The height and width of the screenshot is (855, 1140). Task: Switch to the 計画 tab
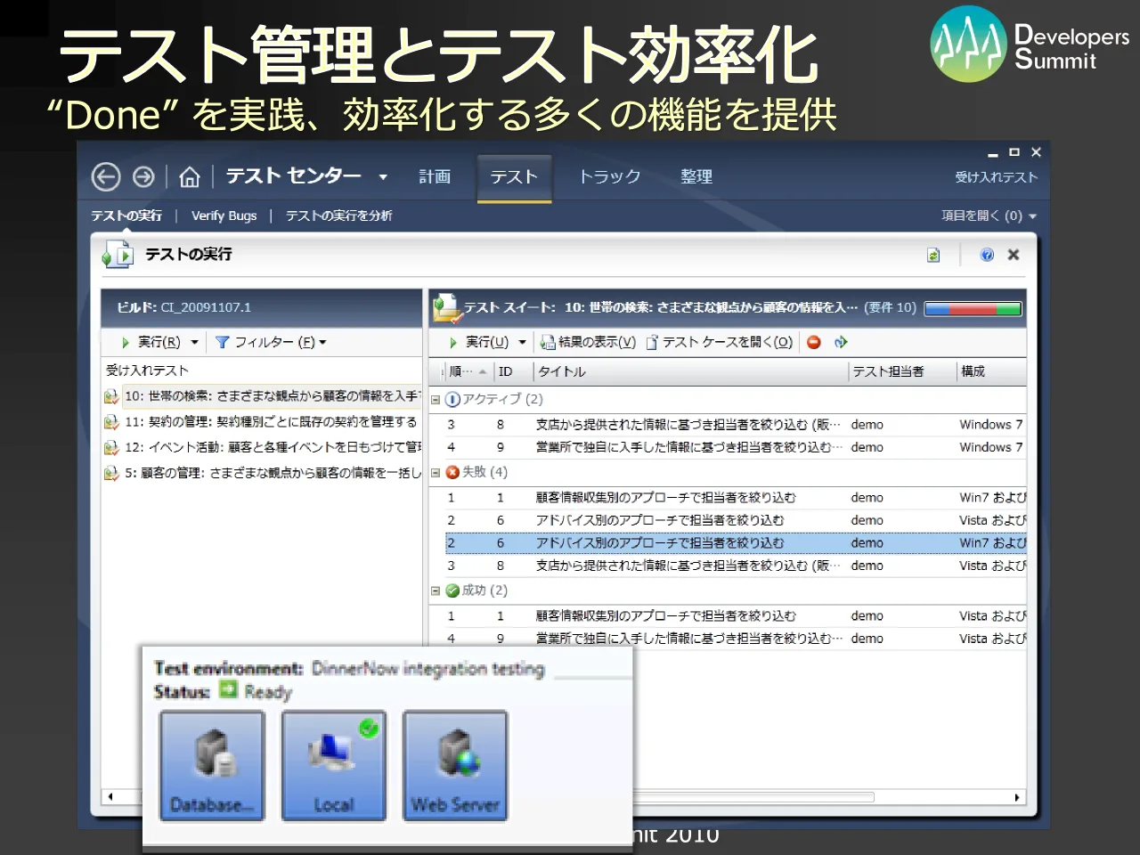tap(435, 177)
